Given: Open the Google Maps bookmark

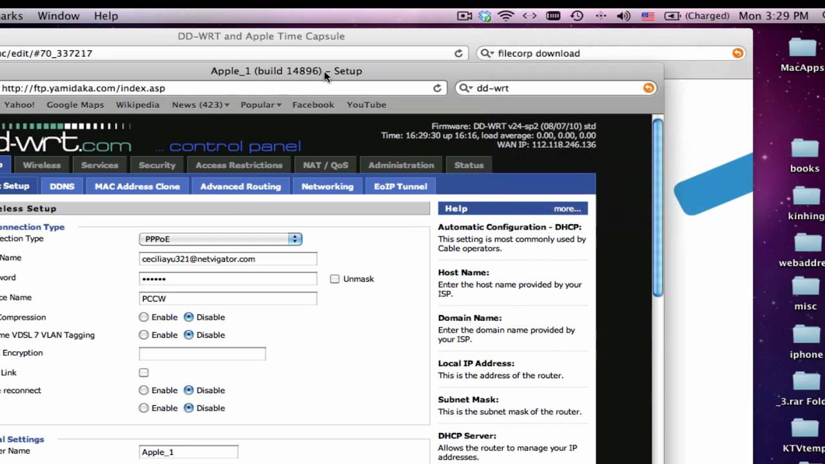Looking at the screenshot, I should pyautogui.click(x=75, y=105).
